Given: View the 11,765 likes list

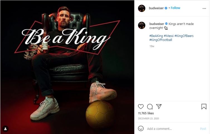Looking at the screenshot, I should pyautogui.click(x=146, y=113).
